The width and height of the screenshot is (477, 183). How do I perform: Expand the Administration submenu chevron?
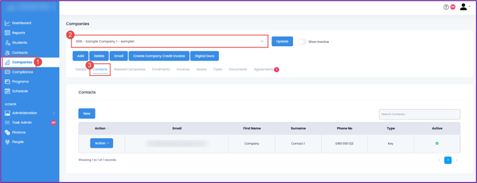click(54, 113)
